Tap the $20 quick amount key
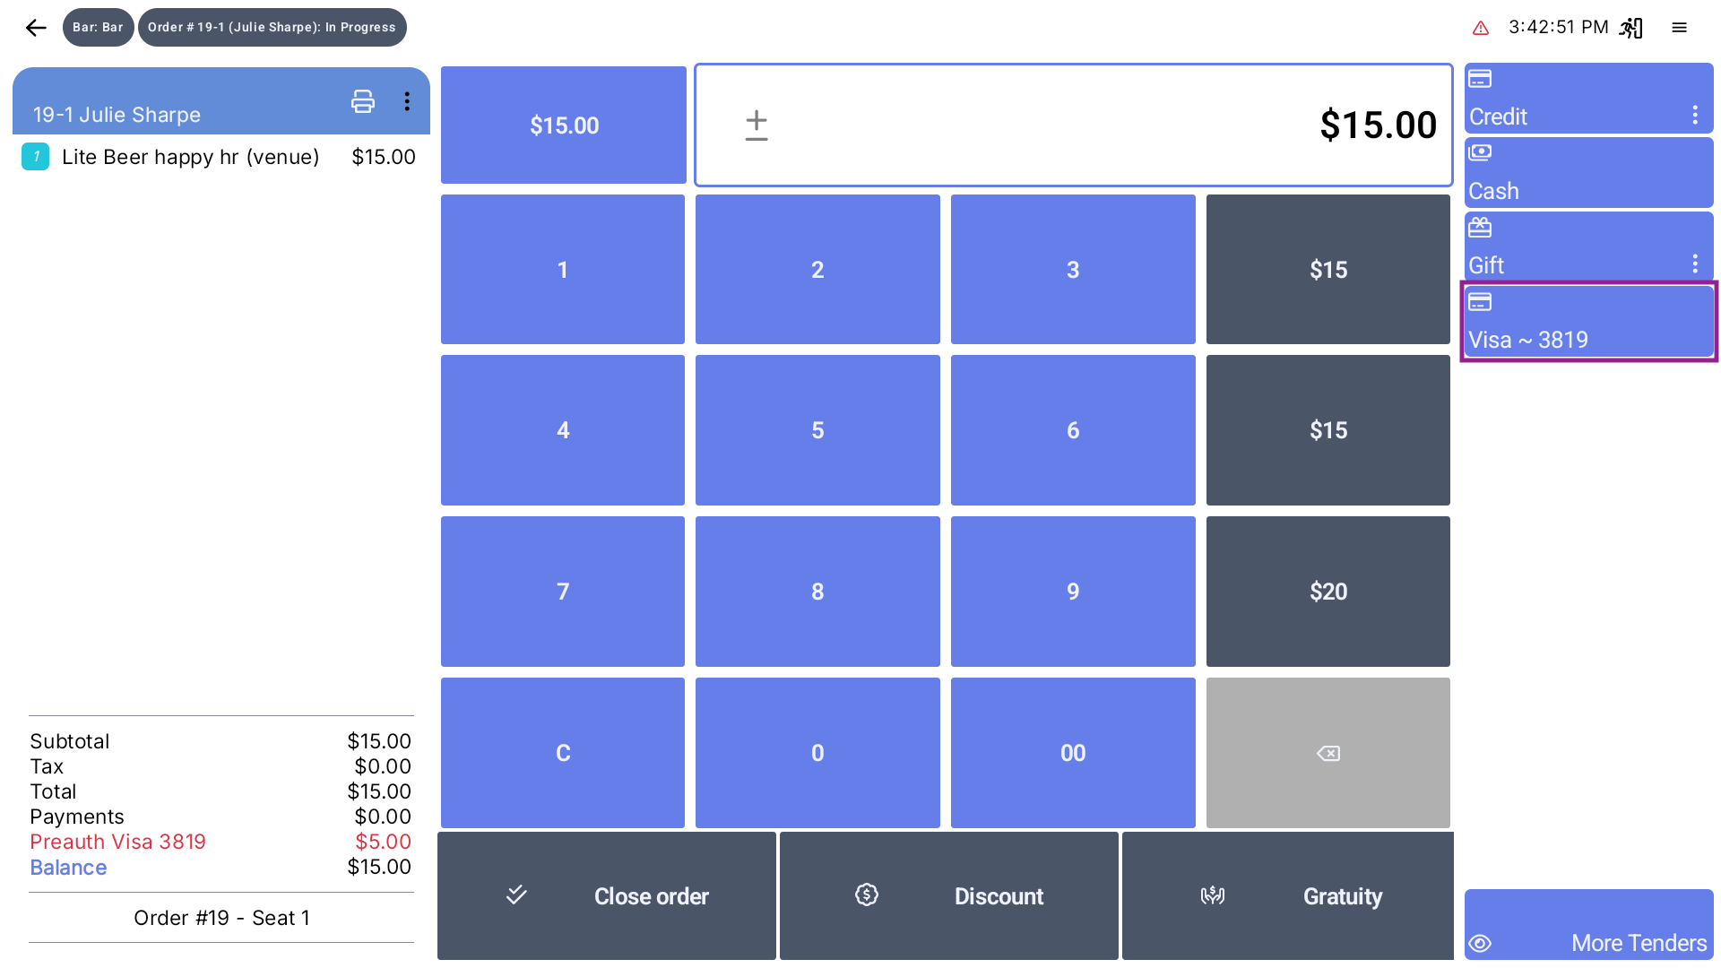 click(1328, 592)
